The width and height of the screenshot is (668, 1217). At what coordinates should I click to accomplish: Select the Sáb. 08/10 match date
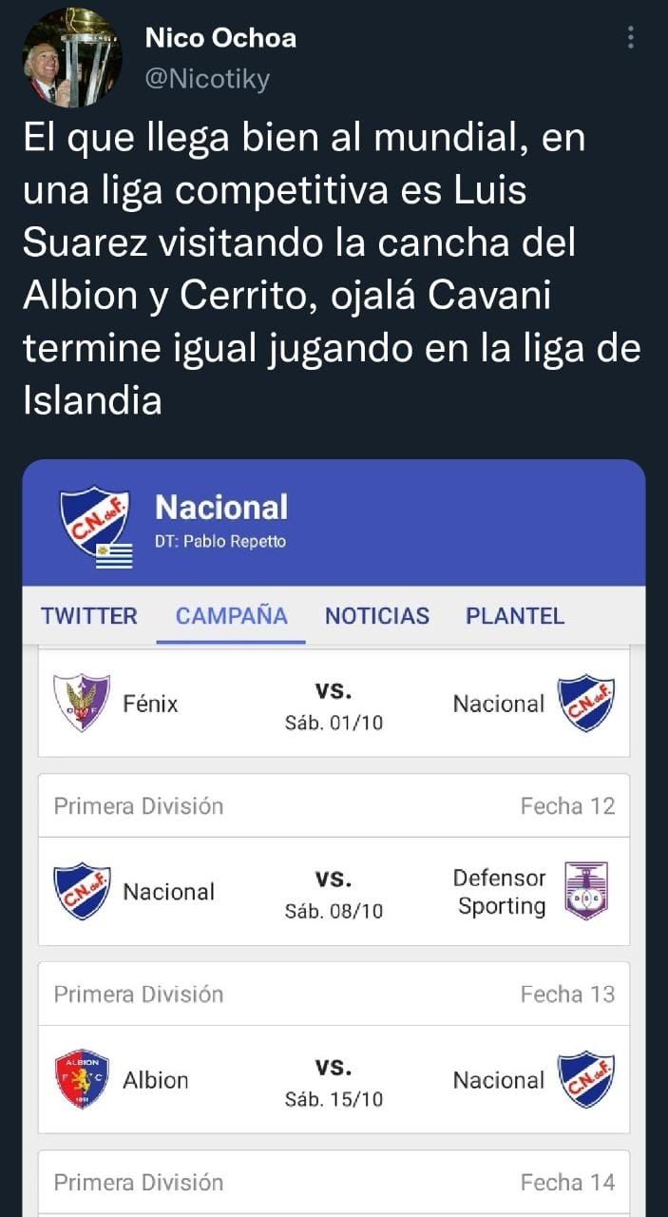[x=334, y=911]
